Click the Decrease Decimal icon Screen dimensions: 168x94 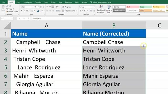tap(94, 11)
